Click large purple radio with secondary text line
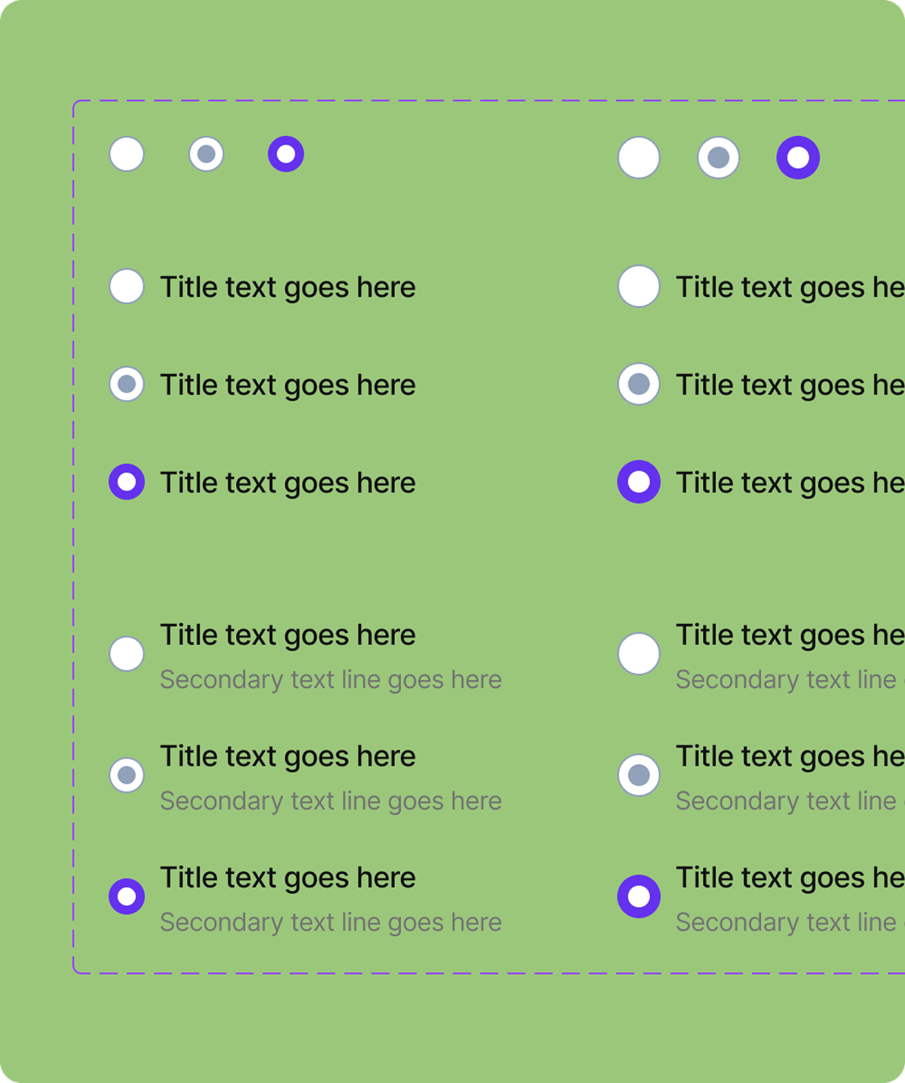Screen dimensions: 905x1083 point(639,896)
